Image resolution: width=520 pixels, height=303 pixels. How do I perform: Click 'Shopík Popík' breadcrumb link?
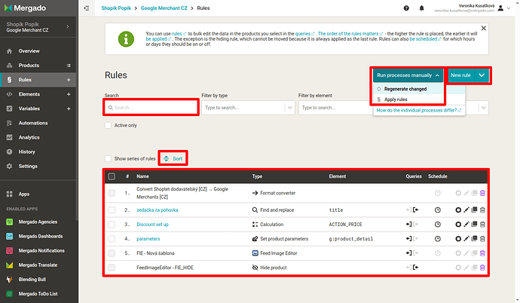pyautogui.click(x=116, y=8)
